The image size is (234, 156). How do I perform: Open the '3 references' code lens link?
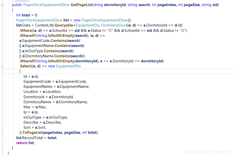(x=20, y=1)
